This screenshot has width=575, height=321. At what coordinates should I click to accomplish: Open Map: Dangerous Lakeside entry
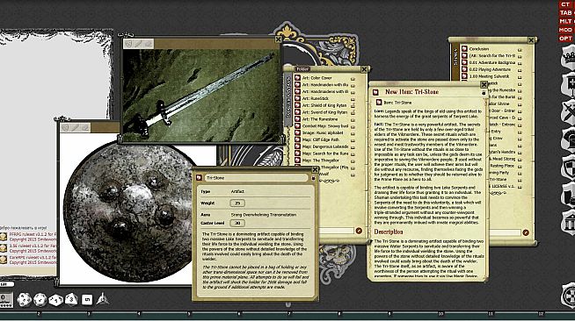click(x=325, y=146)
